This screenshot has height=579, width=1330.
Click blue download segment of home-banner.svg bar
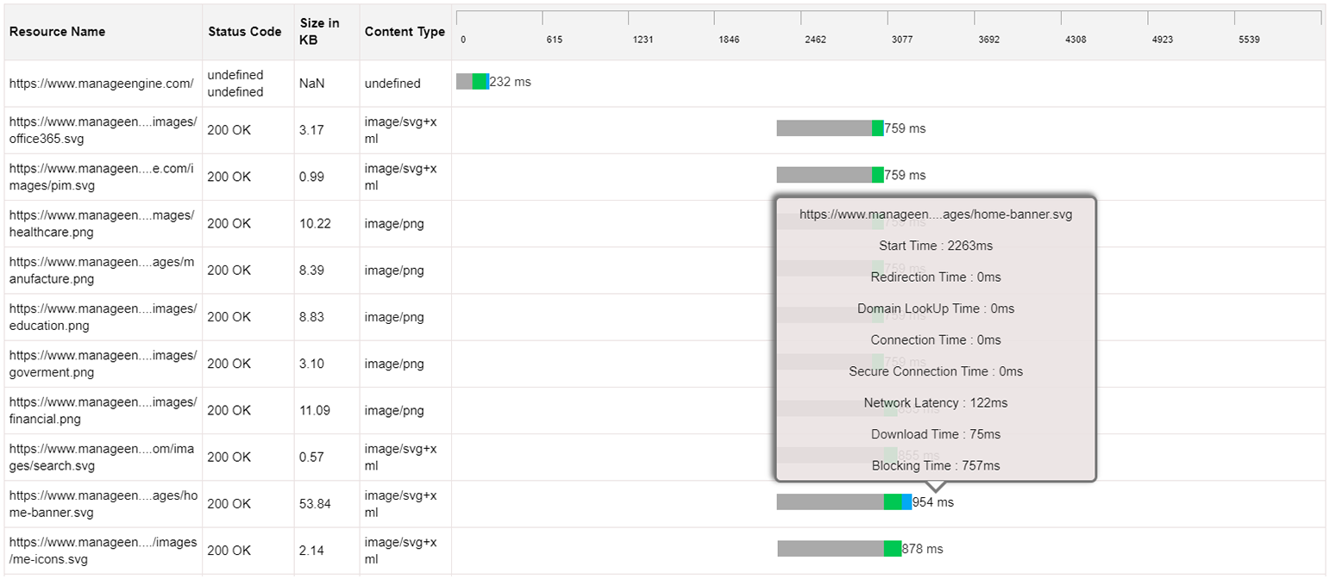point(907,502)
